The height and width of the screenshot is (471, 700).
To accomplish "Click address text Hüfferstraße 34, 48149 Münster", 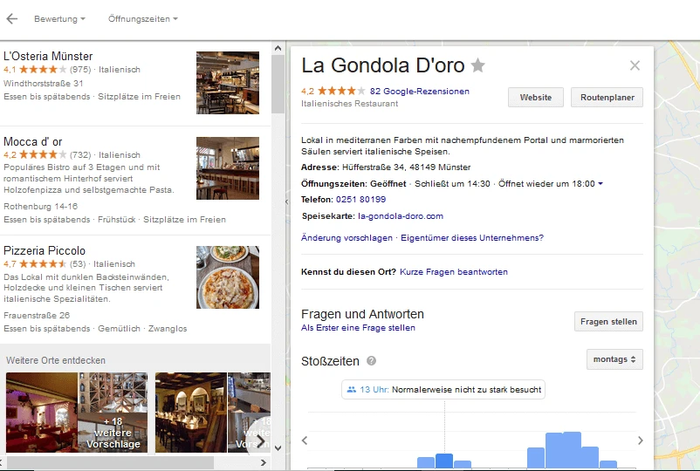I will [406, 167].
